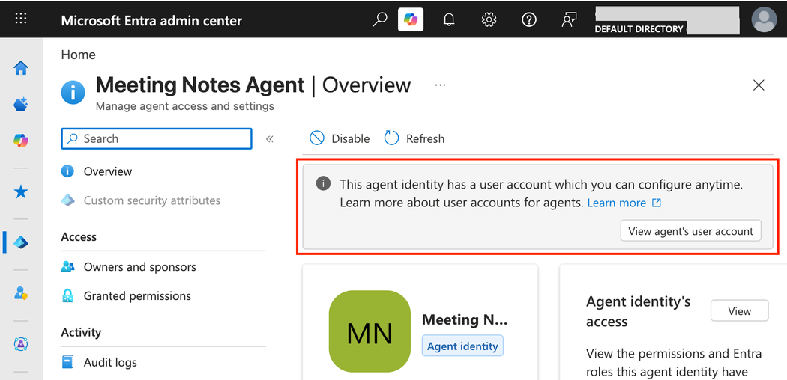The image size is (787, 380).
Task: Click the Activity section heading
Action: [x=81, y=332]
